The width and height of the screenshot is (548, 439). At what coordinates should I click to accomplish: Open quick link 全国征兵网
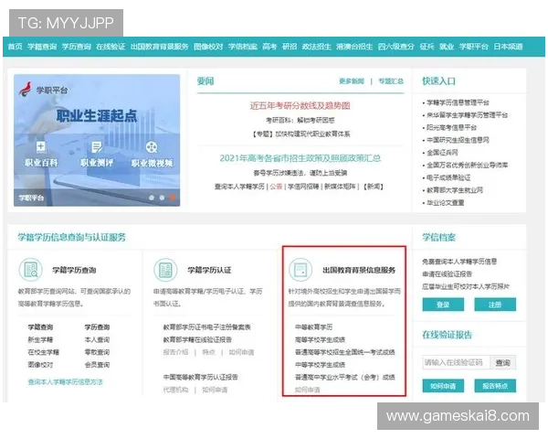(442, 153)
